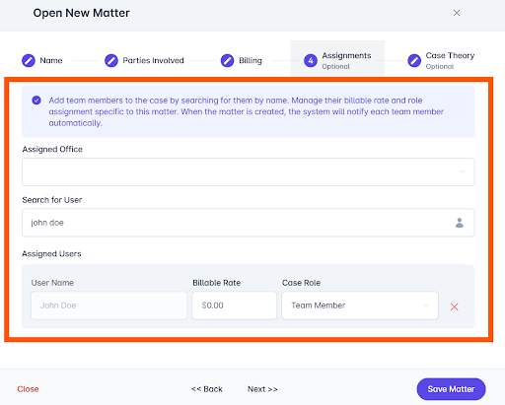
Task: Focus the Billable Rate $0.00 field
Action: click(x=235, y=305)
